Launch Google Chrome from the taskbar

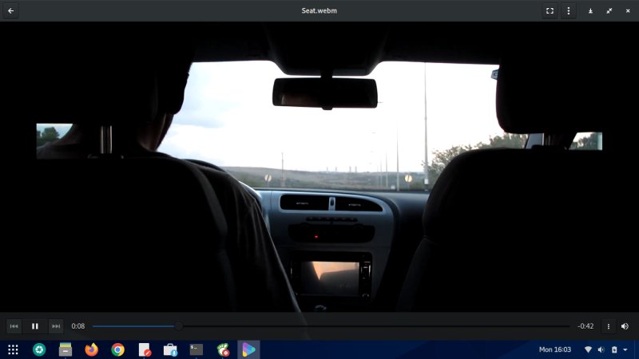coord(117,349)
